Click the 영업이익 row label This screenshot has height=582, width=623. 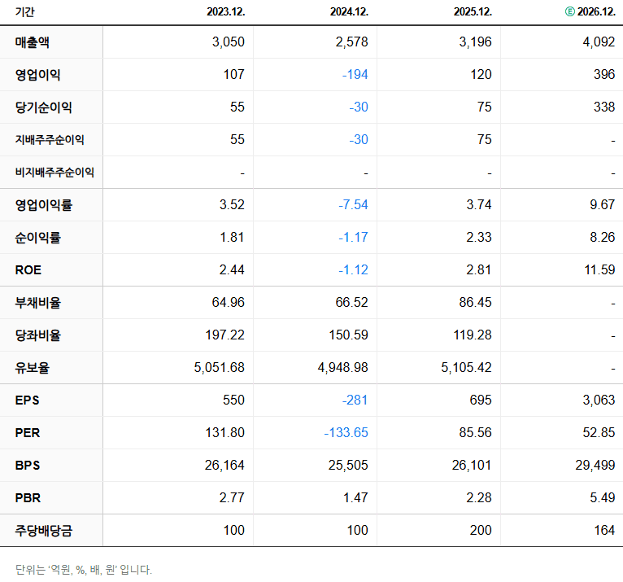coord(37,74)
